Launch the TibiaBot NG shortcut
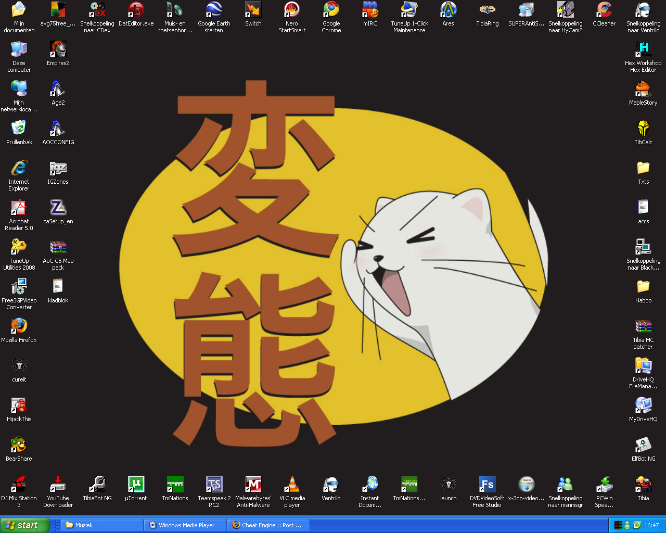The width and height of the screenshot is (666, 533). (x=97, y=484)
